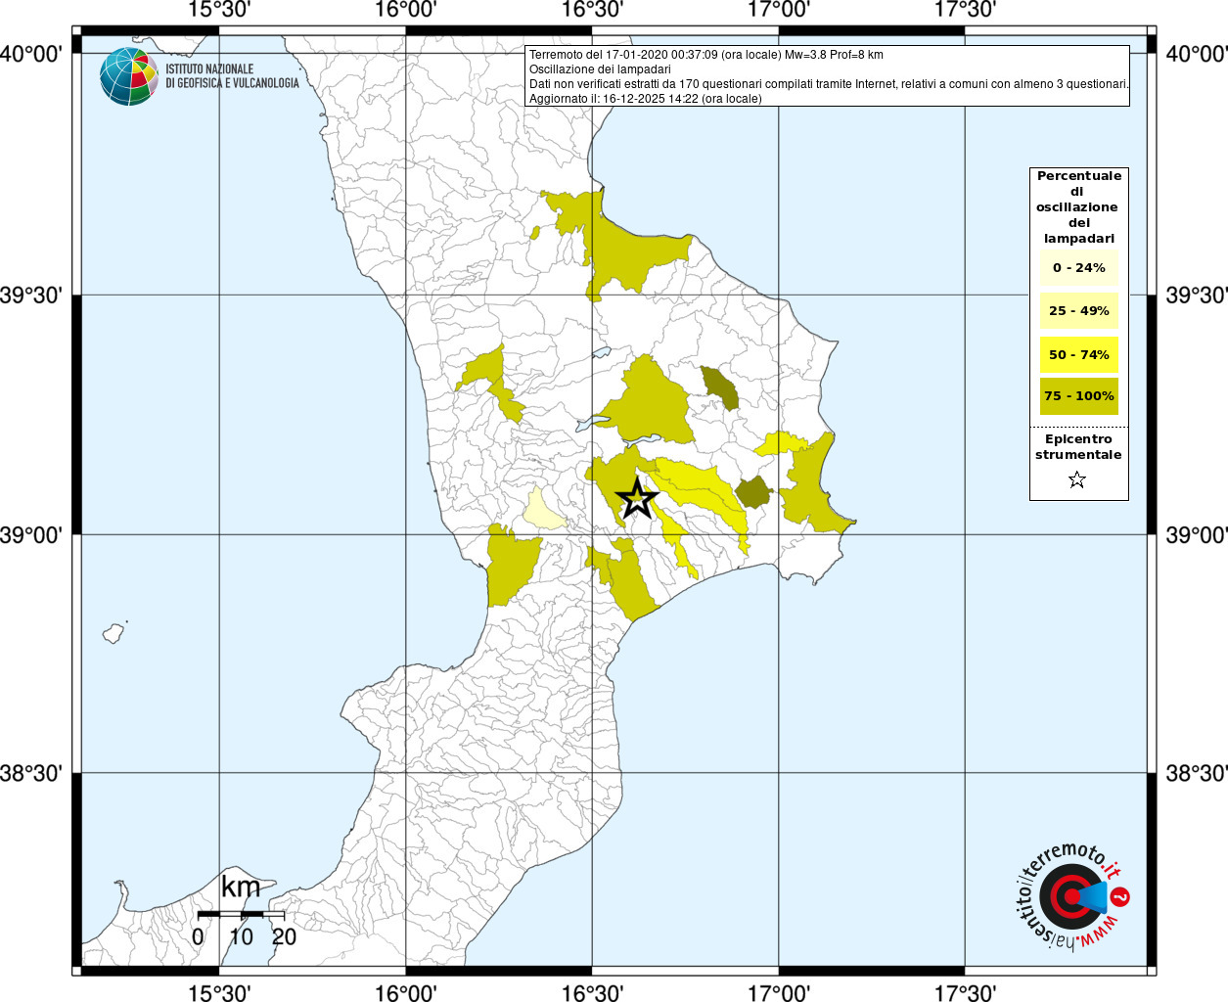The width and height of the screenshot is (1228, 1002).
Task: Pick the 25 - 49% legend swatch
Action: (x=1078, y=311)
